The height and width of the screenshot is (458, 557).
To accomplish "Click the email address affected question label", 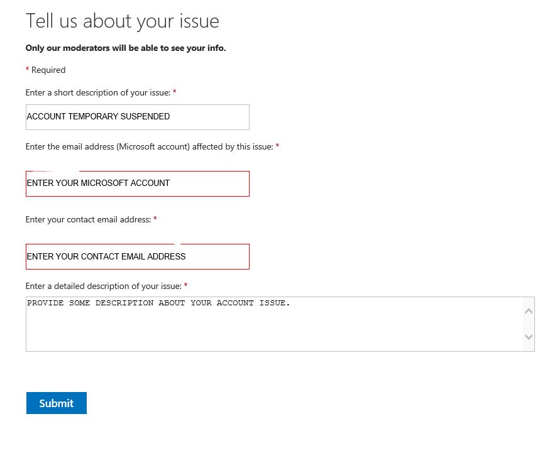I will [x=149, y=146].
